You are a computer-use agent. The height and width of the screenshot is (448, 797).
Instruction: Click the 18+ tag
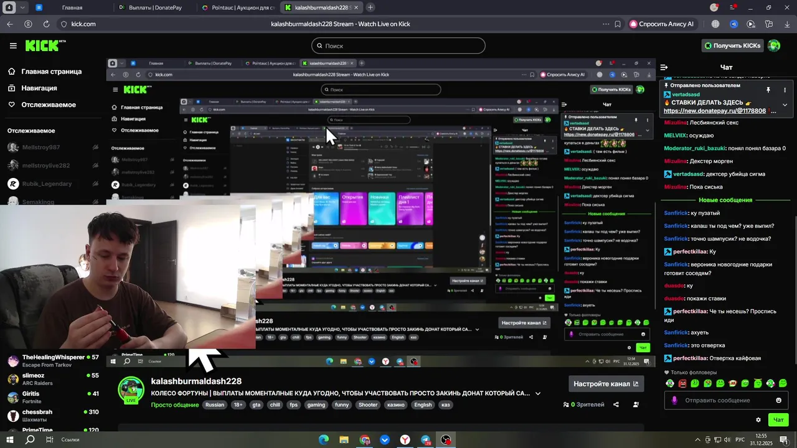pyautogui.click(x=238, y=404)
